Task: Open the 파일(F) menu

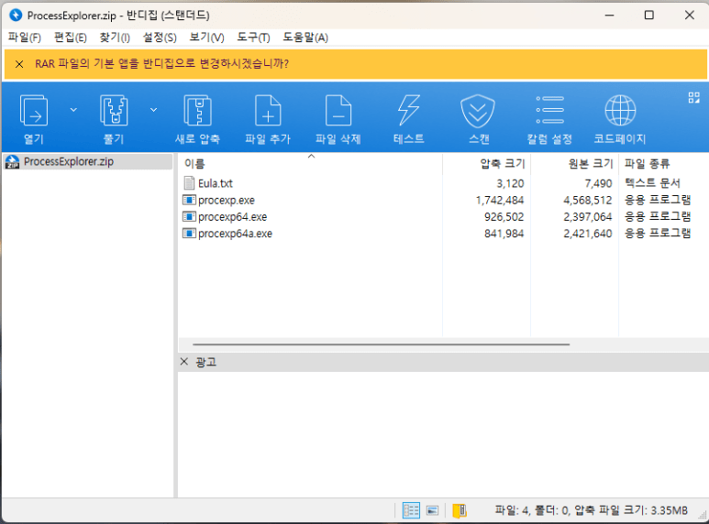Action: tap(25, 38)
